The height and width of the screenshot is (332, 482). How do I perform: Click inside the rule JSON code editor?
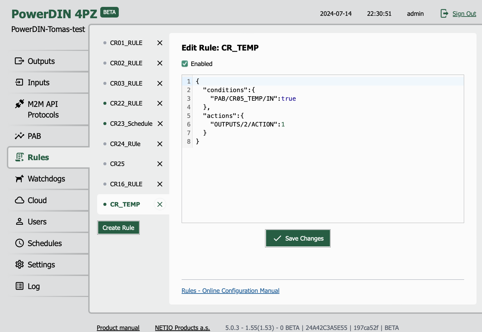tap(323, 149)
